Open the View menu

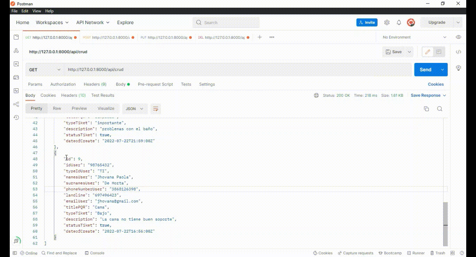click(x=37, y=11)
